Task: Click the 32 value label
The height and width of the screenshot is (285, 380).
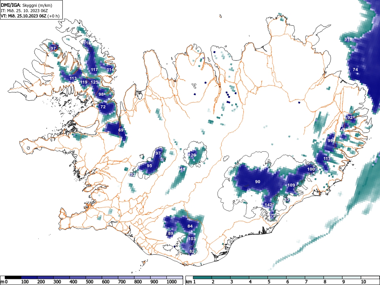Action: tap(133, 174)
